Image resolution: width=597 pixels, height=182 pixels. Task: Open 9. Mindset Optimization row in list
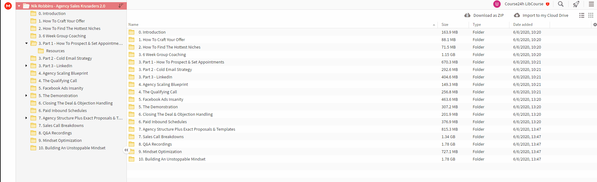(362, 152)
